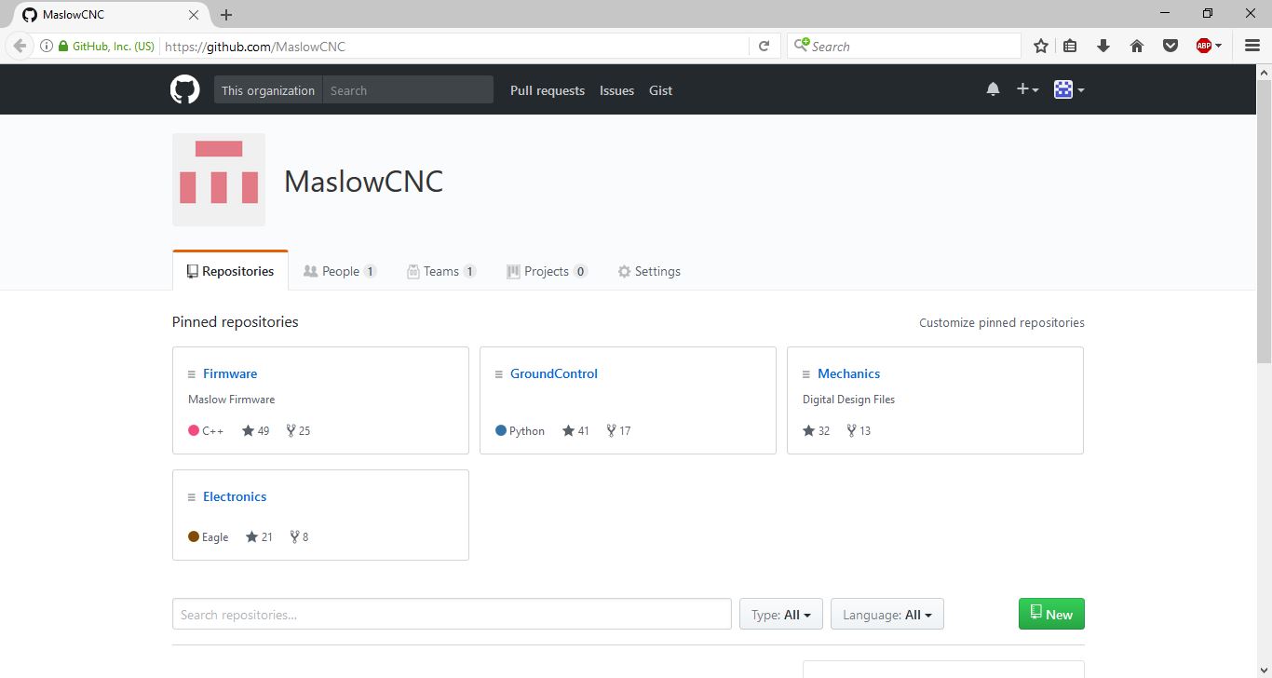Open the plus create-new menu
1272x678 pixels.
tap(1027, 89)
